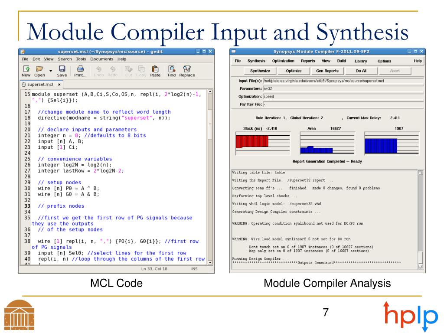Open the Module Compiler Library menu
The image size is (444, 333).
click(361, 61)
